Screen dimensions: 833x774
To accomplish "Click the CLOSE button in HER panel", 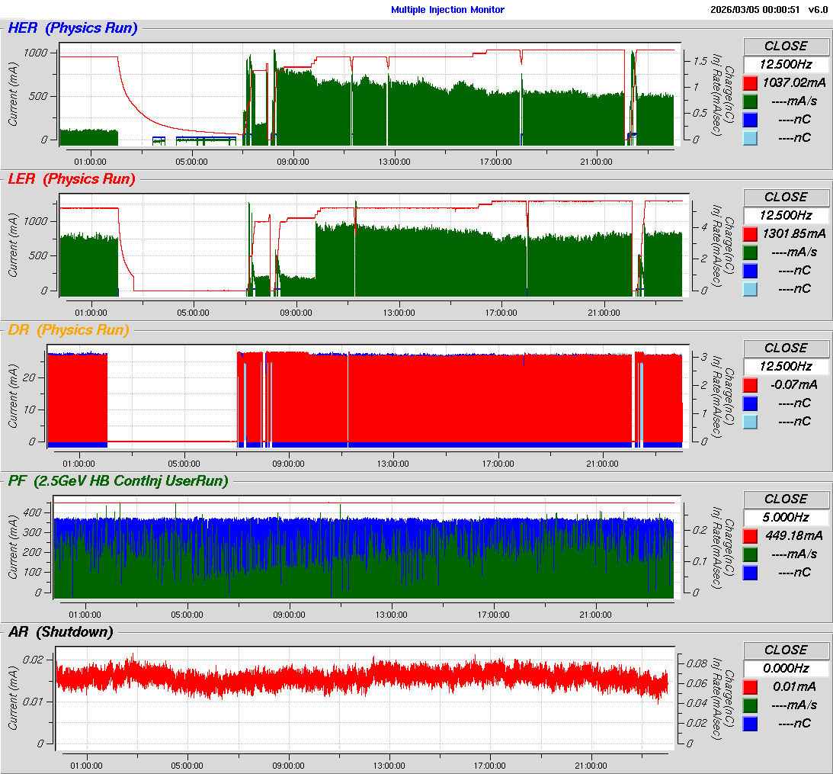I will pos(786,46).
